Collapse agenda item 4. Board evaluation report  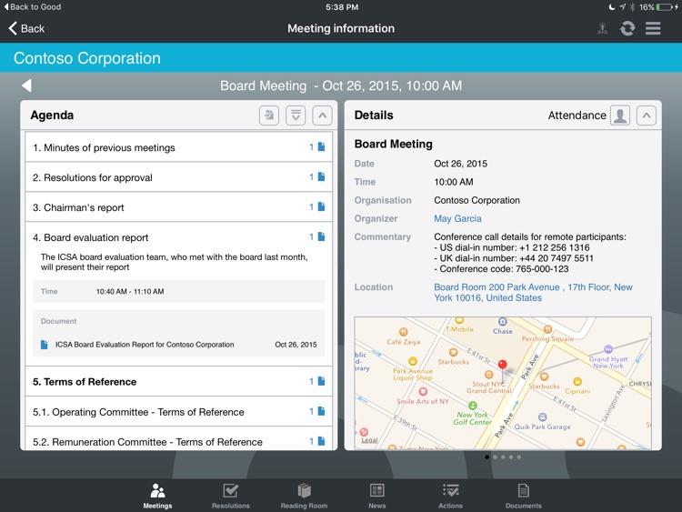[179, 237]
